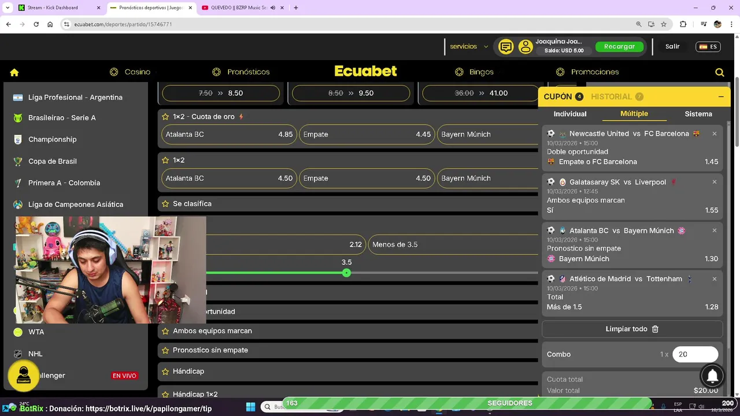Viewport: 740px width, 416px height.
Task: Open the servicios dropdown
Action: [469, 47]
